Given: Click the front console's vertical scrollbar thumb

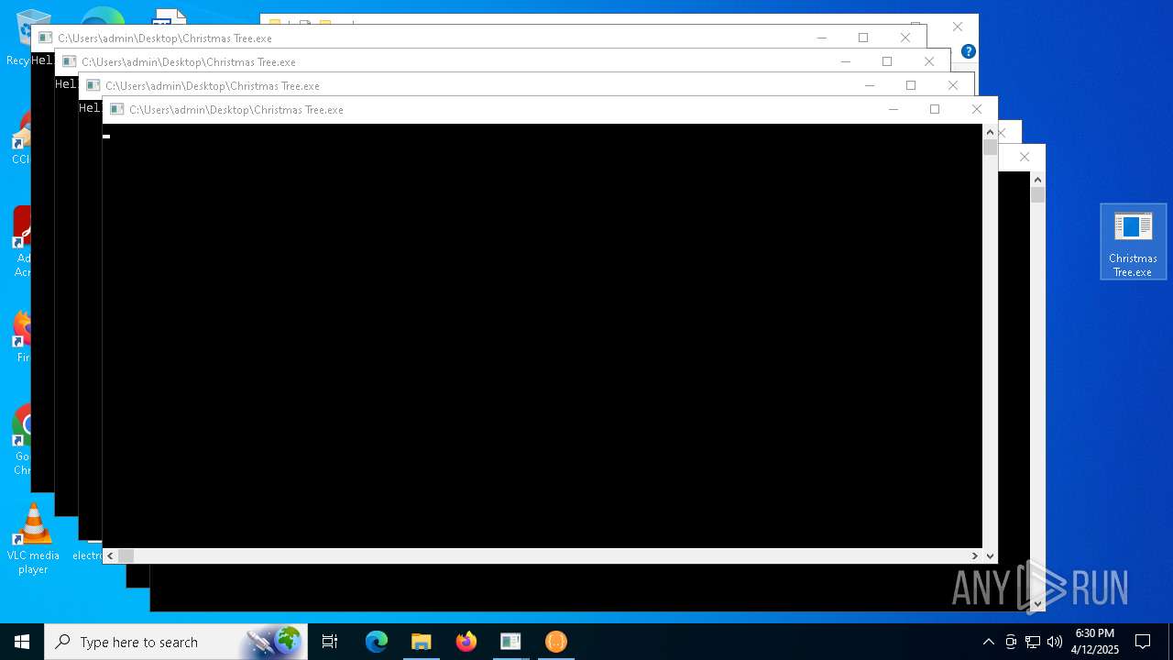Looking at the screenshot, I should tap(990, 147).
